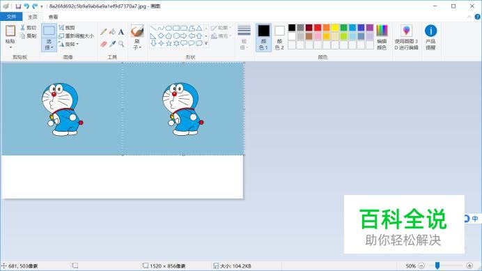Select the Color picker eyedropper tool
Image resolution: width=482 pixels, height=271 pixels.
pos(113,44)
